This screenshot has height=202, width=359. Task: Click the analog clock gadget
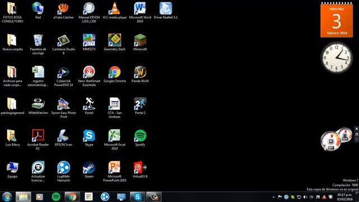337,57
